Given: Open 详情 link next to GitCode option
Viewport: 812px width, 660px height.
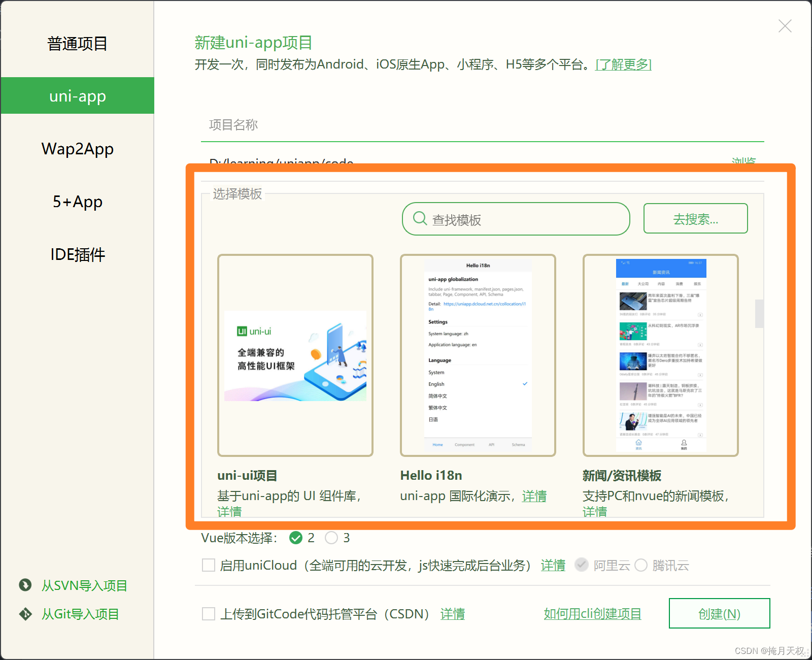Looking at the screenshot, I should (452, 614).
